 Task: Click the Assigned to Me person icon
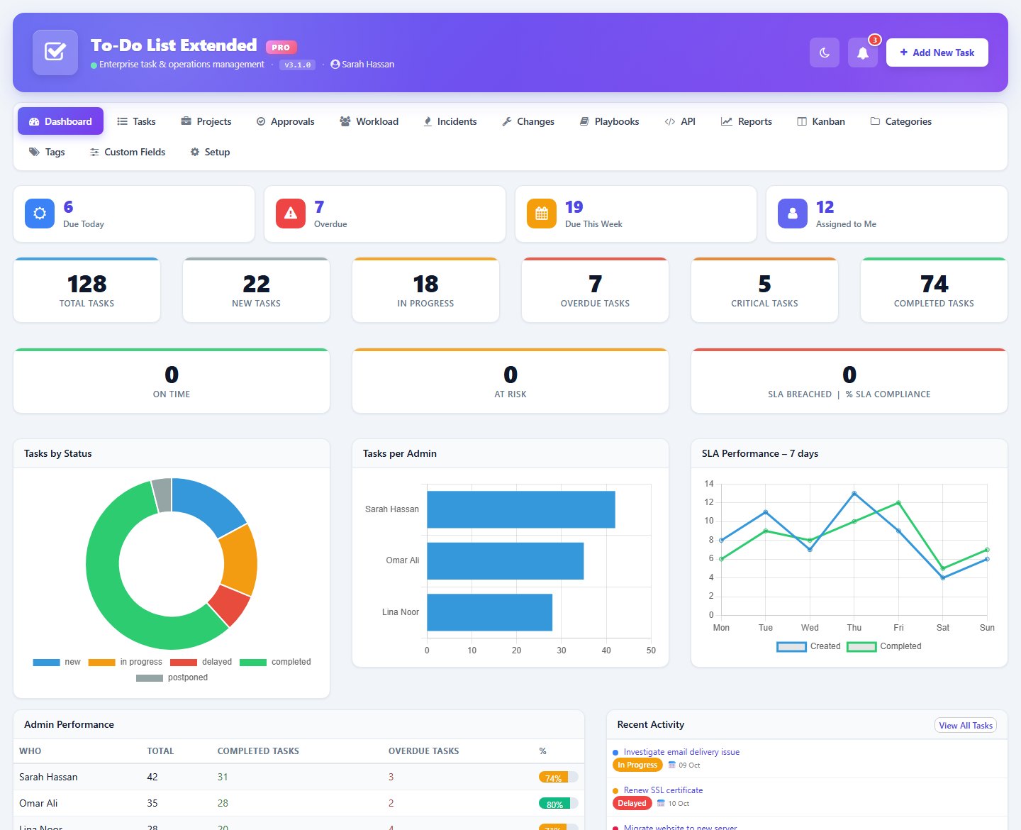click(793, 214)
